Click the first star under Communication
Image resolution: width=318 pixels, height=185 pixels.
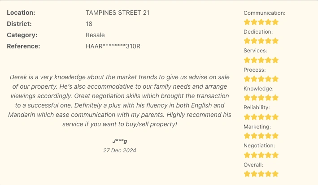point(247,22)
